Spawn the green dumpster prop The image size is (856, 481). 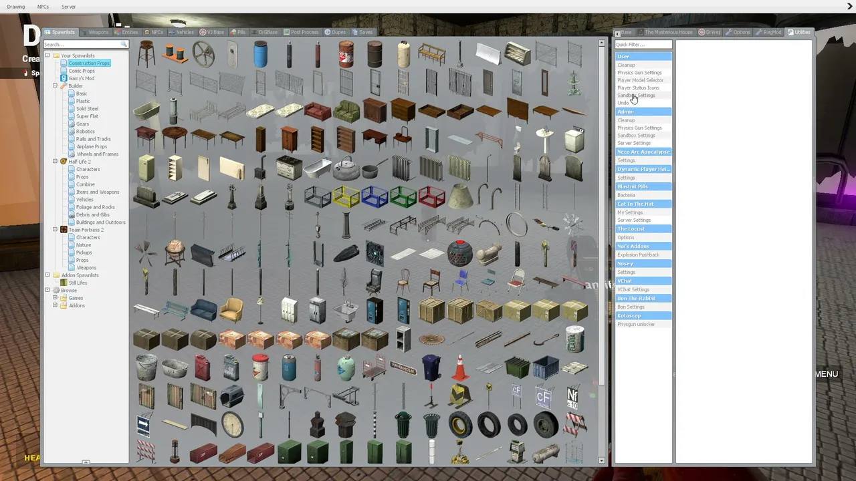517,367
